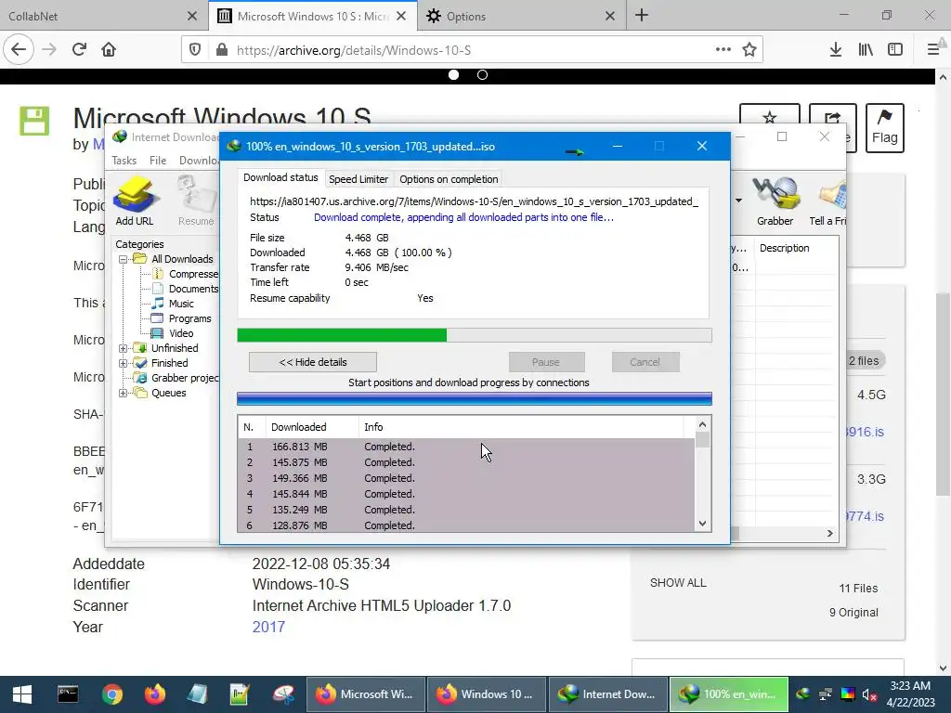
Task: Click connection row 1 with 166.813 MB
Action: pos(466,447)
